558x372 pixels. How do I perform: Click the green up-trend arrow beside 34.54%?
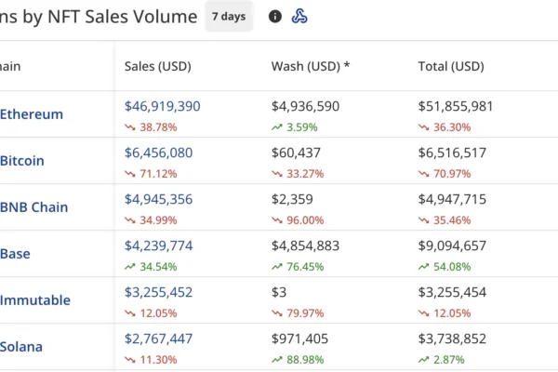click(130, 267)
